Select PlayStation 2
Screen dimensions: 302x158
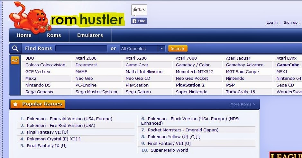(x=190, y=85)
